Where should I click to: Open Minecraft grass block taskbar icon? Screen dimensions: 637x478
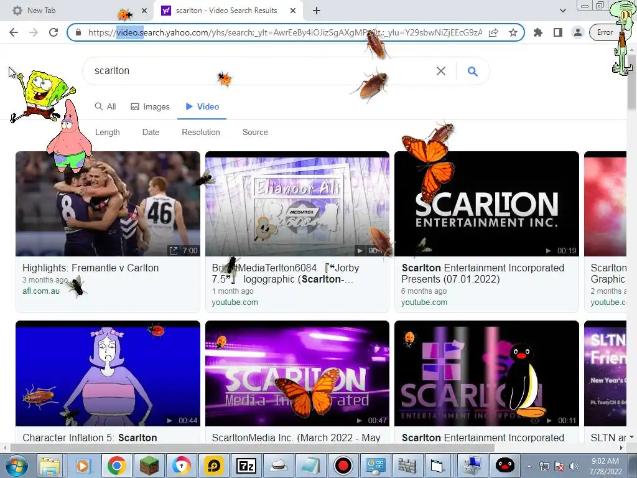(149, 466)
